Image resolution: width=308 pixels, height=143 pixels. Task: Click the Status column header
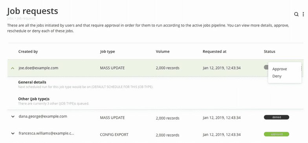click(269, 52)
